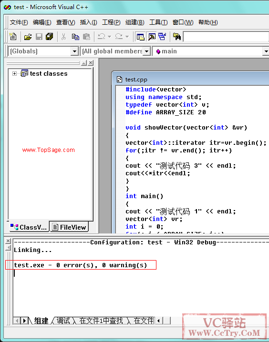Open the Undo history dropdown arrow

click(x=110, y=36)
